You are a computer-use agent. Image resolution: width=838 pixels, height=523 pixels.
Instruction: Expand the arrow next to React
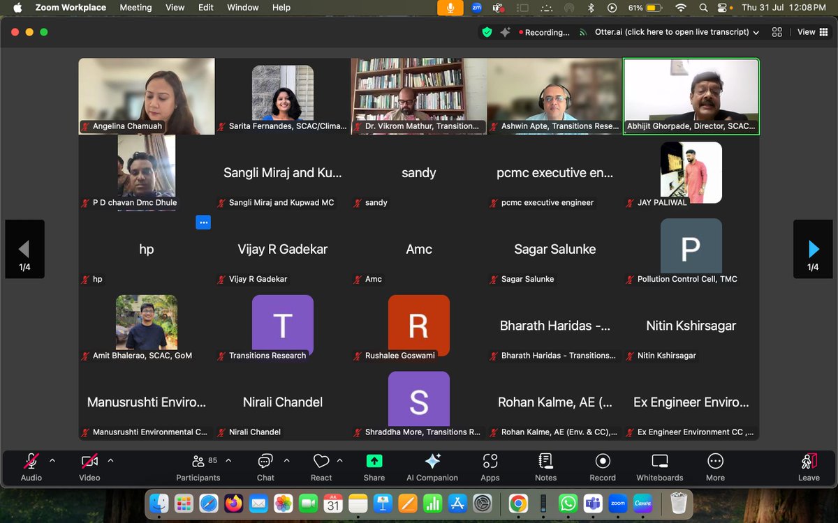point(340,460)
